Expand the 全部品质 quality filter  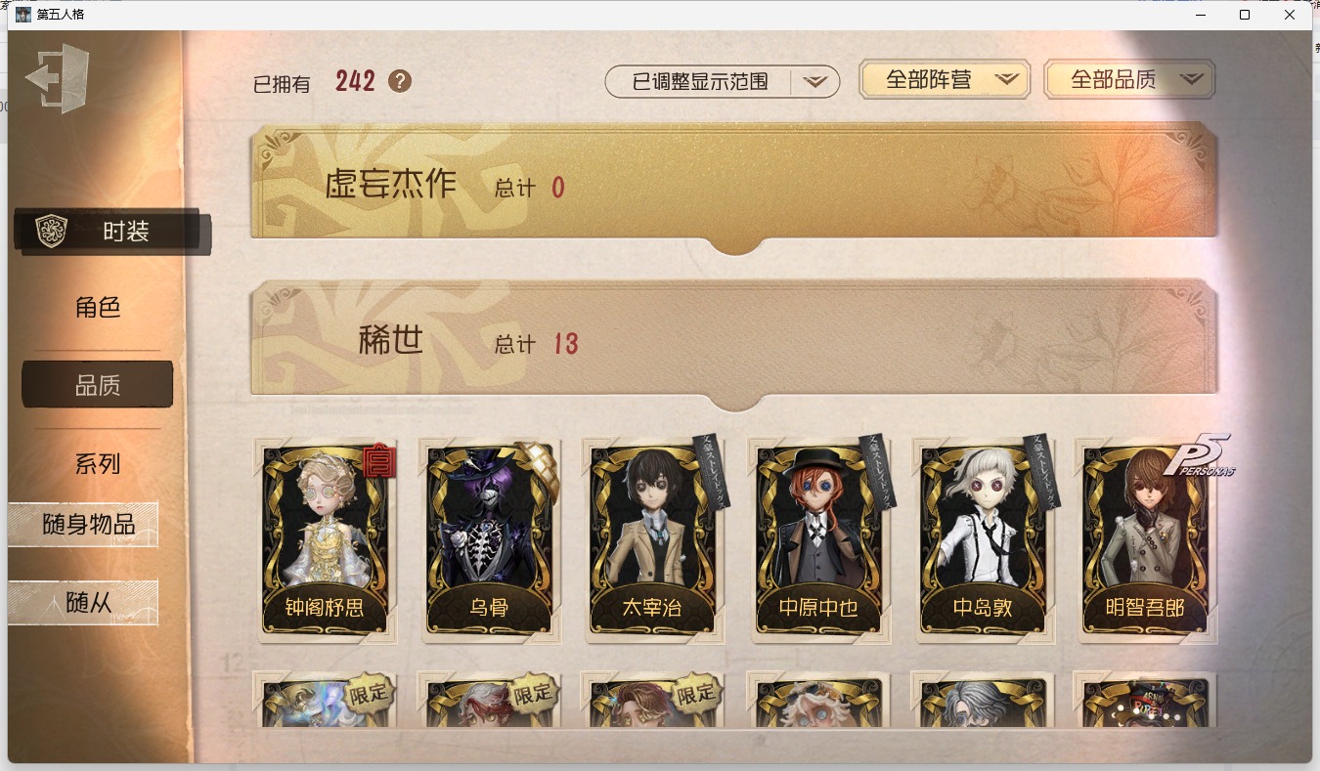(1129, 80)
